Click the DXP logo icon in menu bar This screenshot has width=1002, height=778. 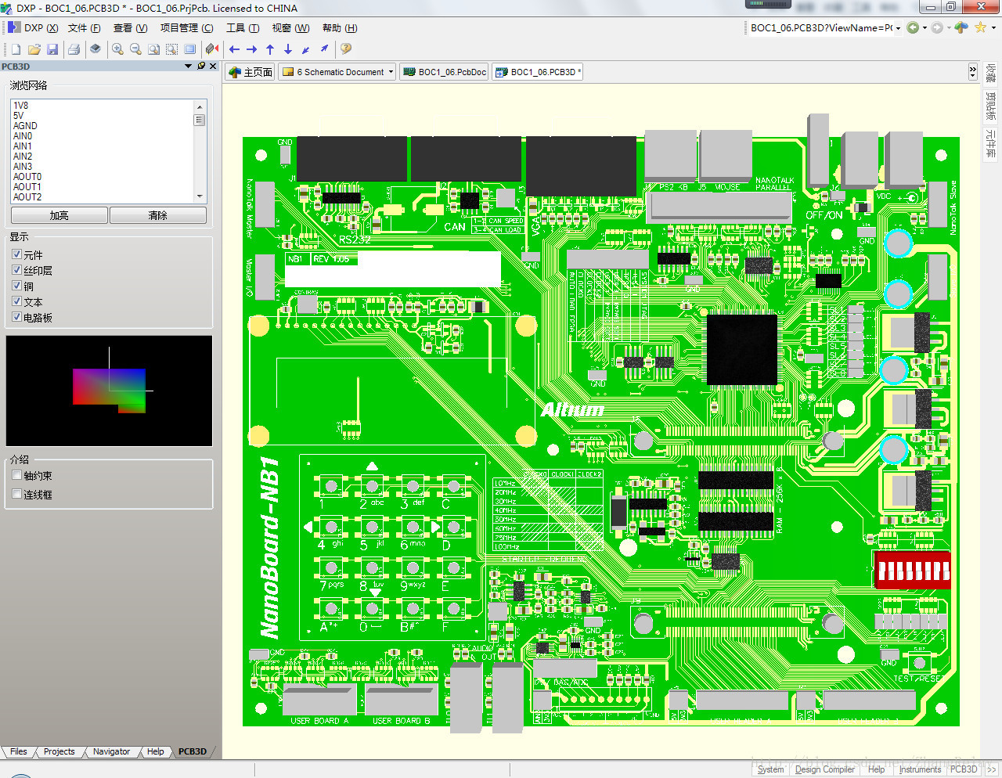point(13,28)
